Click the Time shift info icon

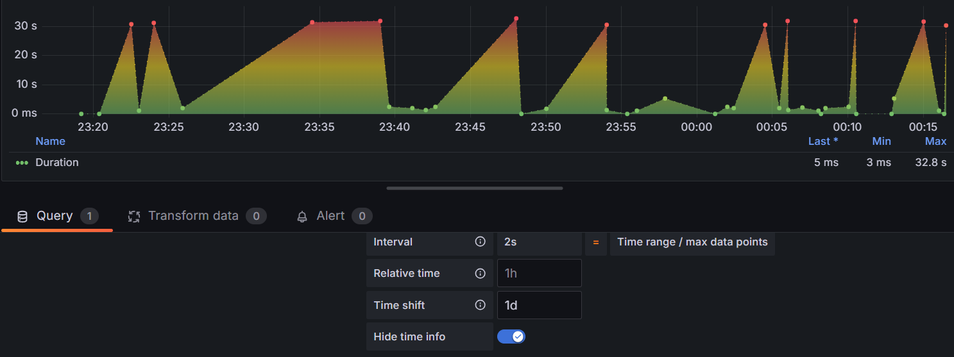coord(480,305)
